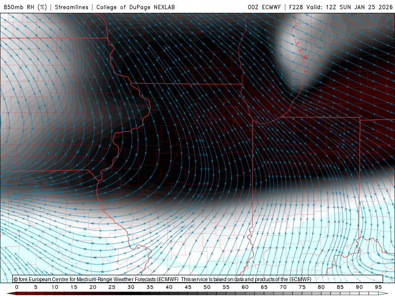Click the "30" colorbar scale label

[131, 287]
